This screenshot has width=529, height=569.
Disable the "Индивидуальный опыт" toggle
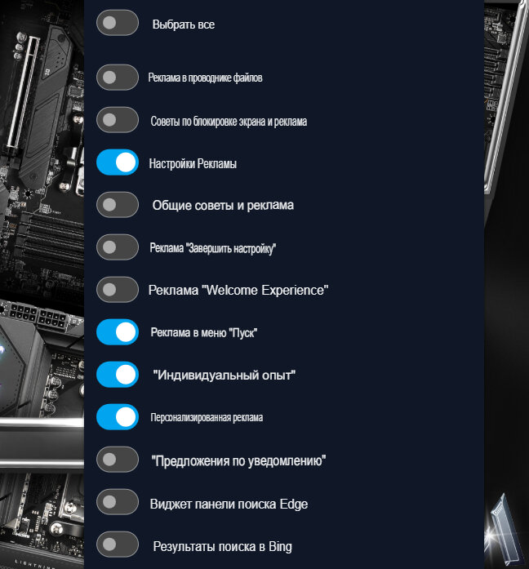point(118,375)
